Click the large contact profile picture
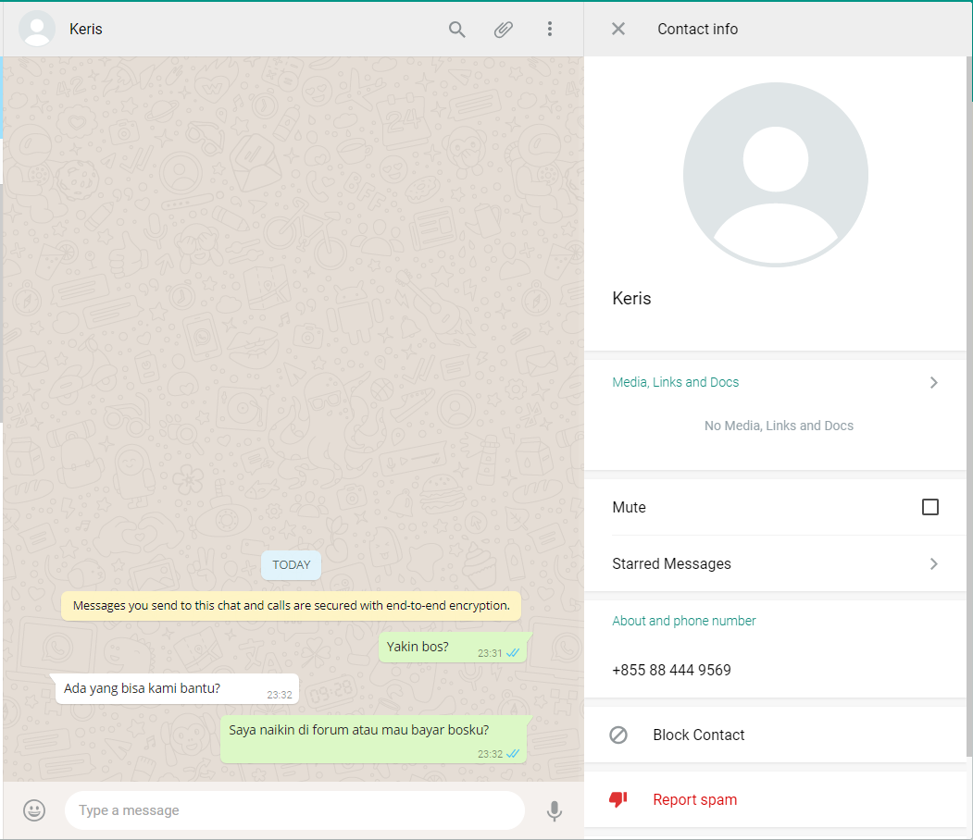 point(776,175)
